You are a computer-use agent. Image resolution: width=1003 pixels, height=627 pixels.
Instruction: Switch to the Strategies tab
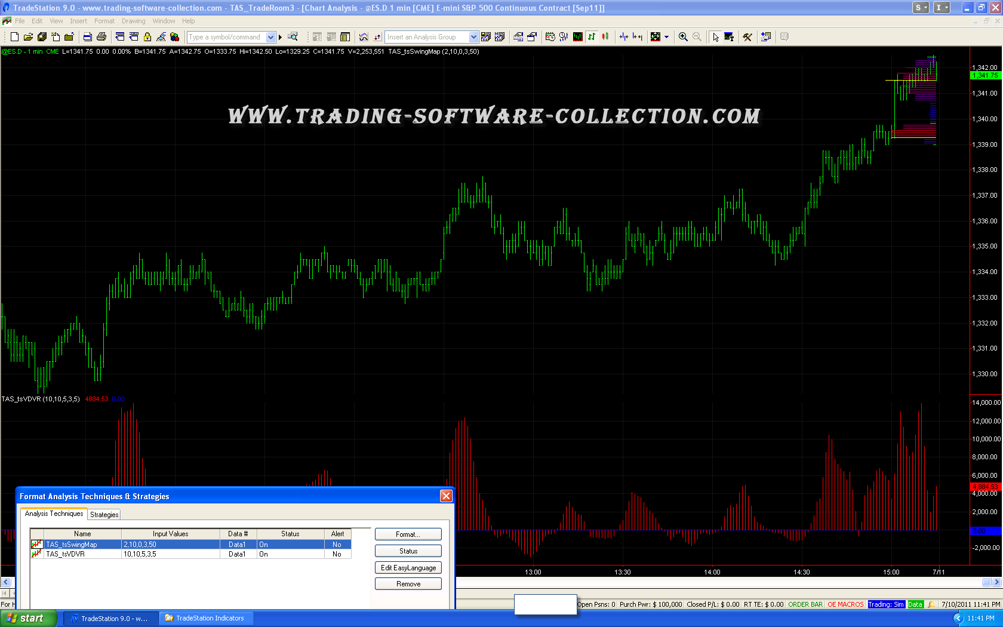tap(104, 514)
